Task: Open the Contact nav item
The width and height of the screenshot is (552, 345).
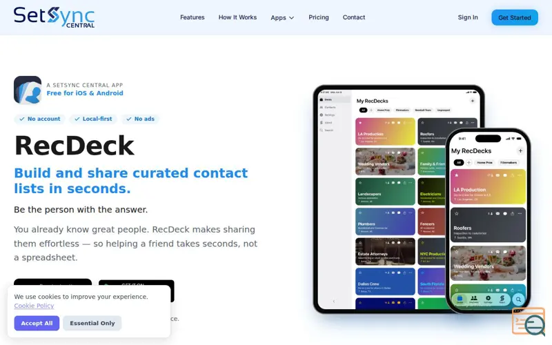Action: pyautogui.click(x=354, y=17)
